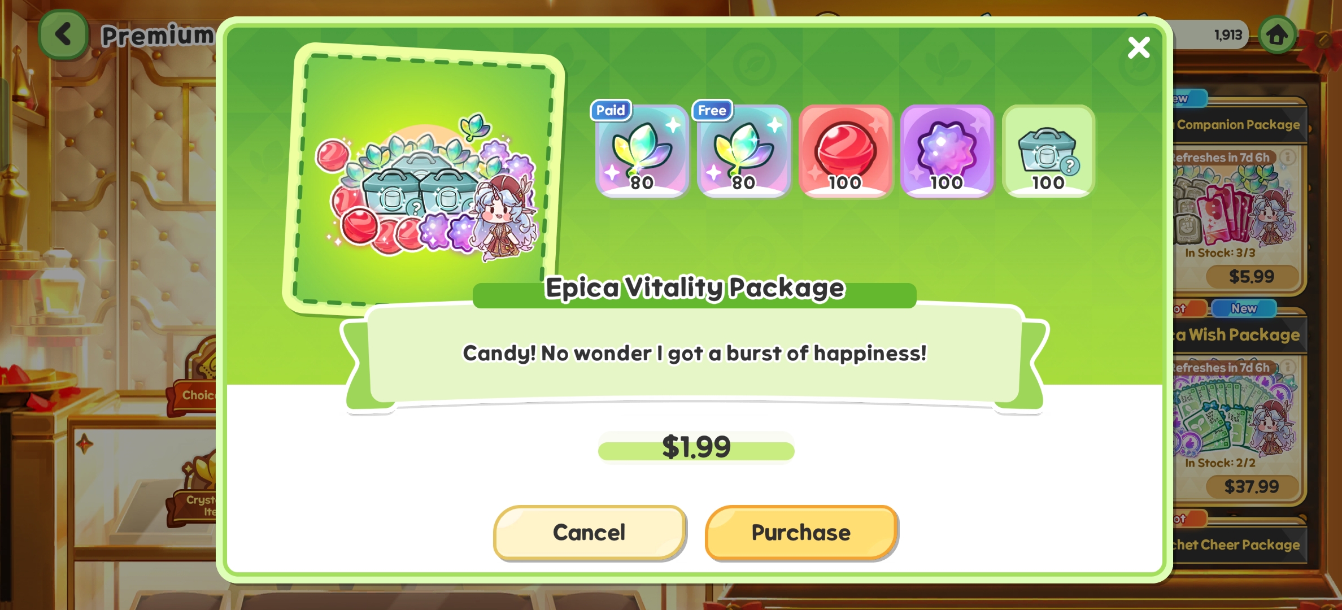
Task: Open the Wish Package $37.99 offer
Action: [x=1252, y=486]
